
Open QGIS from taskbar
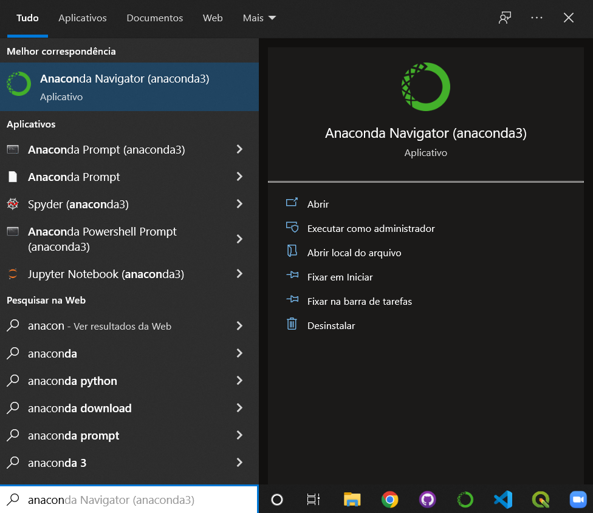click(x=541, y=500)
